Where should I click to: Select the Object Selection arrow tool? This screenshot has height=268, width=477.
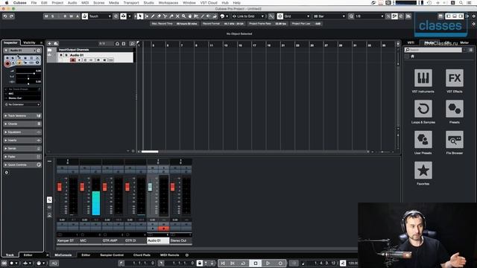tap(140, 16)
